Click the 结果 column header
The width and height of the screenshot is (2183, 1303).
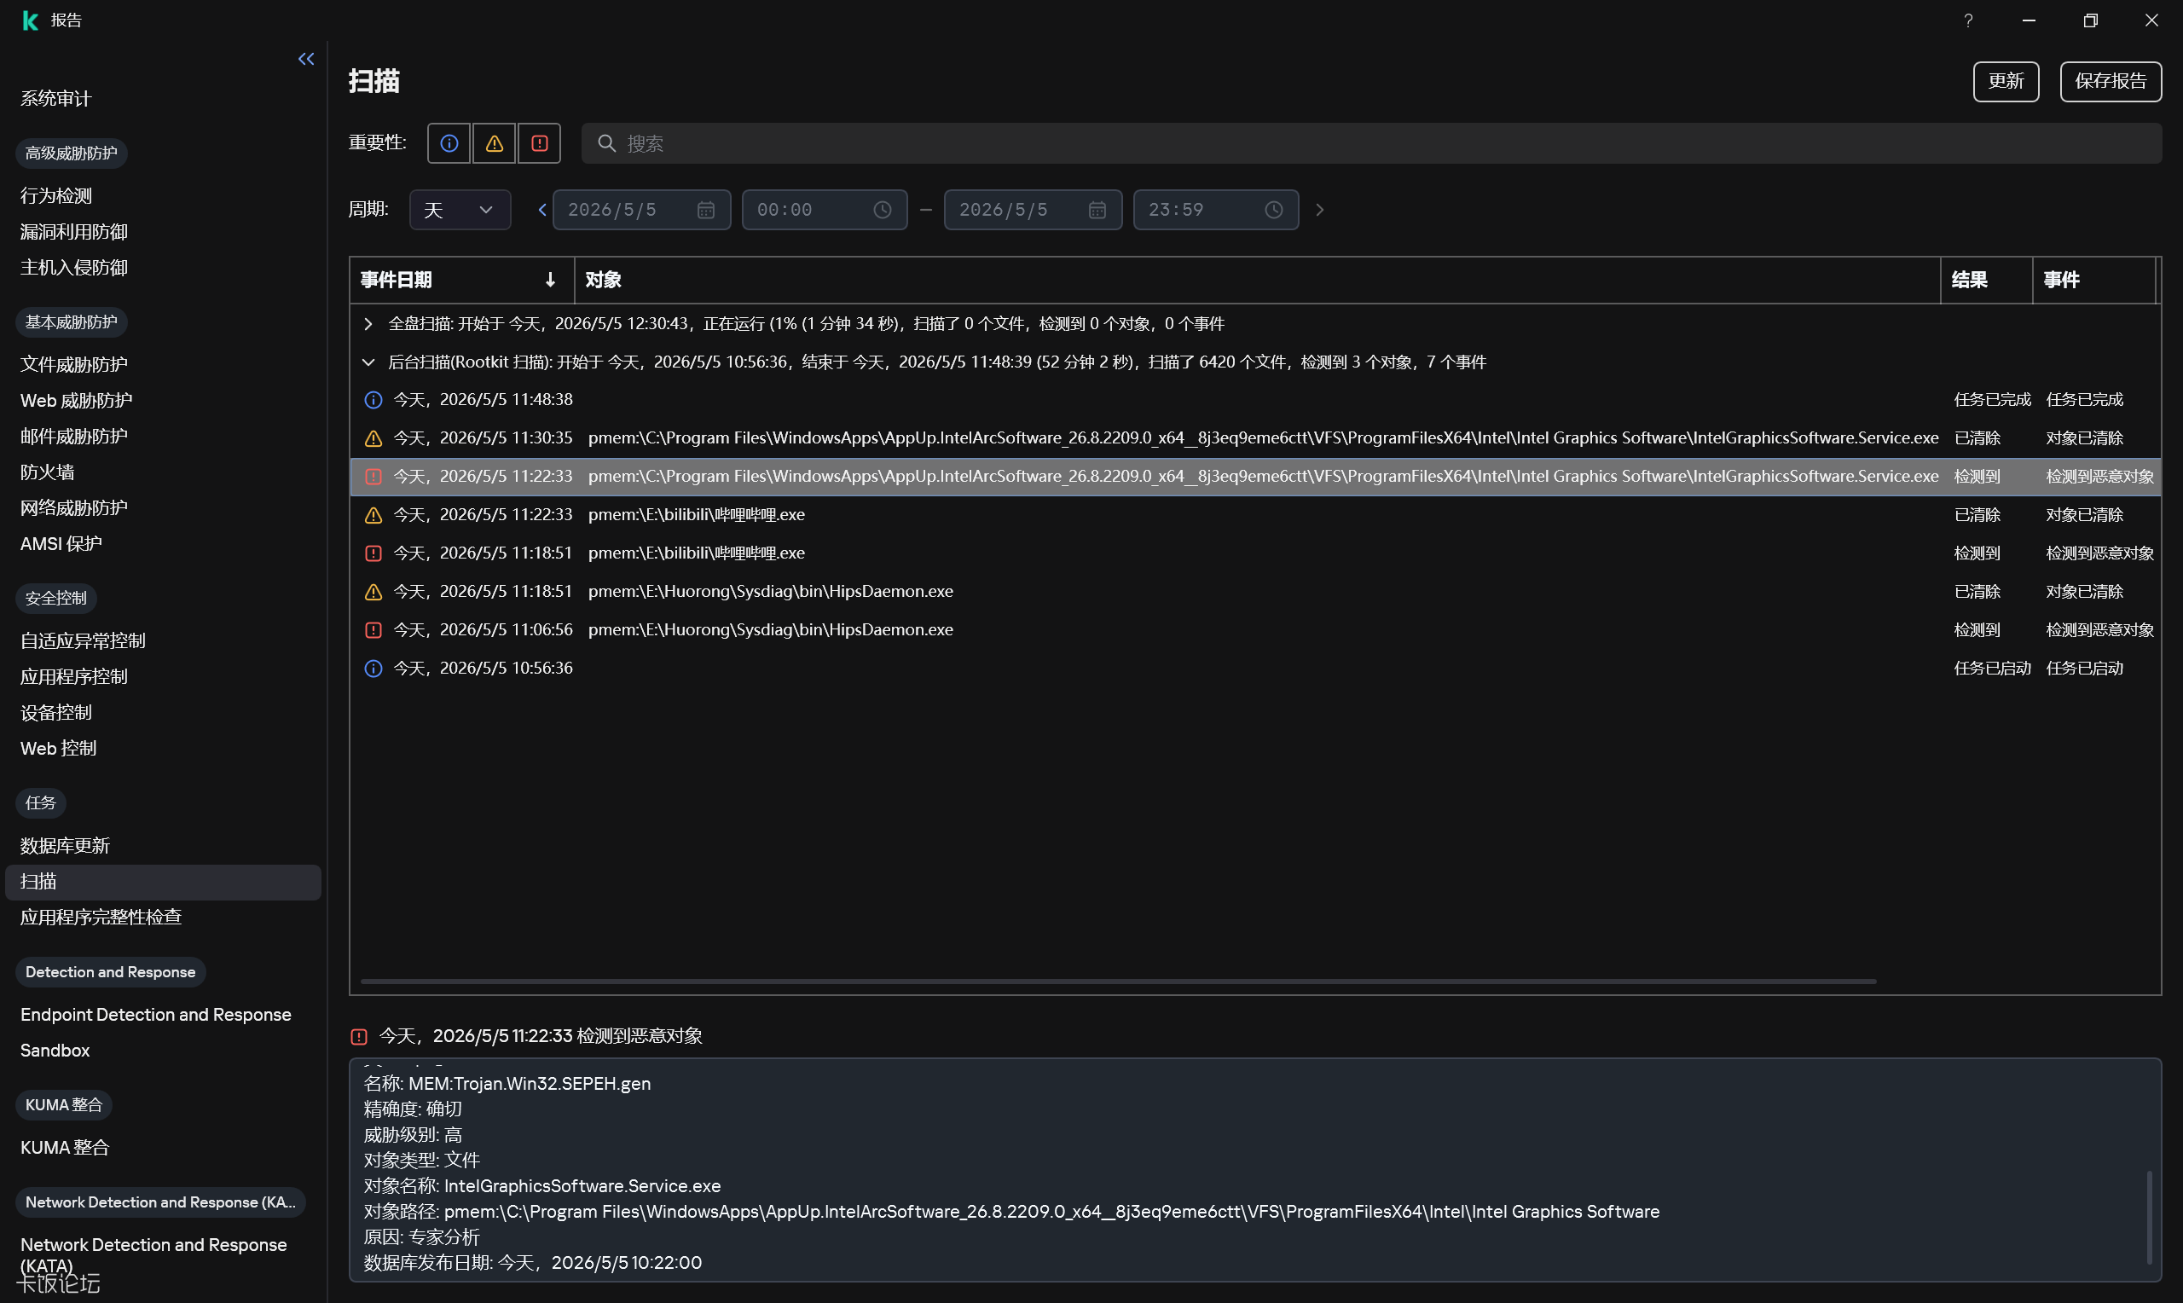[x=1986, y=280]
